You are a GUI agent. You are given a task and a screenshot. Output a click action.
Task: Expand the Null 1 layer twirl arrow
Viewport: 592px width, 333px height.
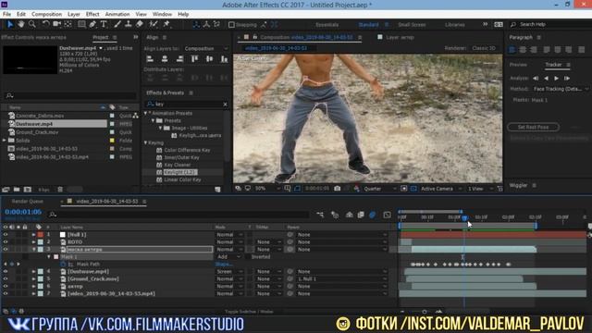33,234
